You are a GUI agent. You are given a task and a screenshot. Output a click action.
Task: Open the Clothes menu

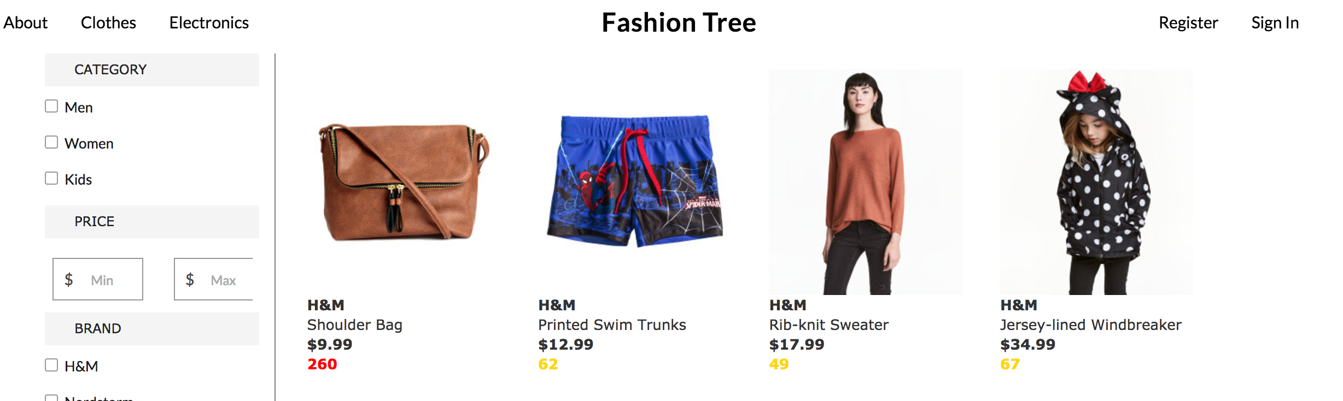tap(108, 22)
